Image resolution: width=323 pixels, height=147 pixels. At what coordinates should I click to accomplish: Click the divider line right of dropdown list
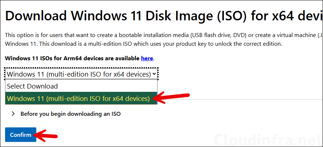click(x=240, y=99)
